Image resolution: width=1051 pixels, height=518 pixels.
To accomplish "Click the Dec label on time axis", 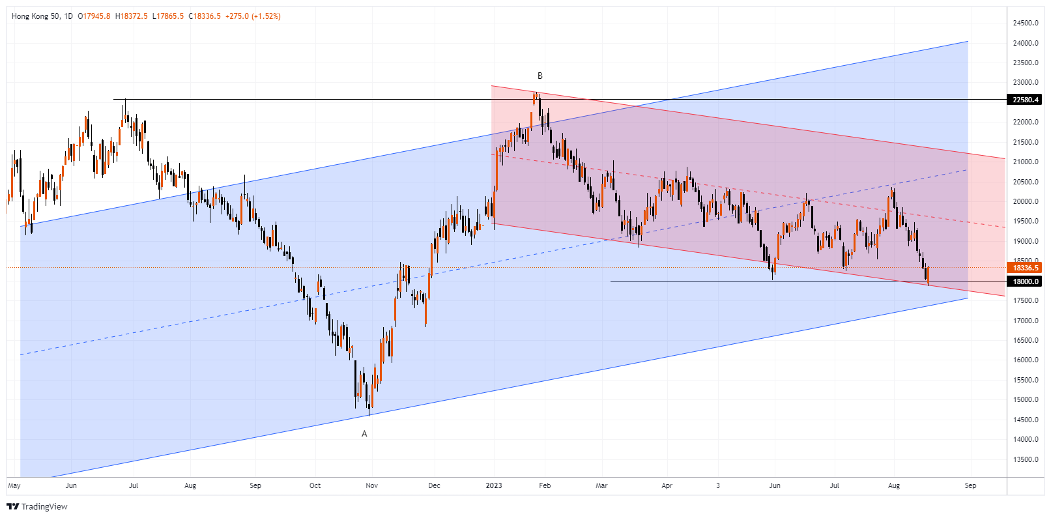I will (434, 485).
